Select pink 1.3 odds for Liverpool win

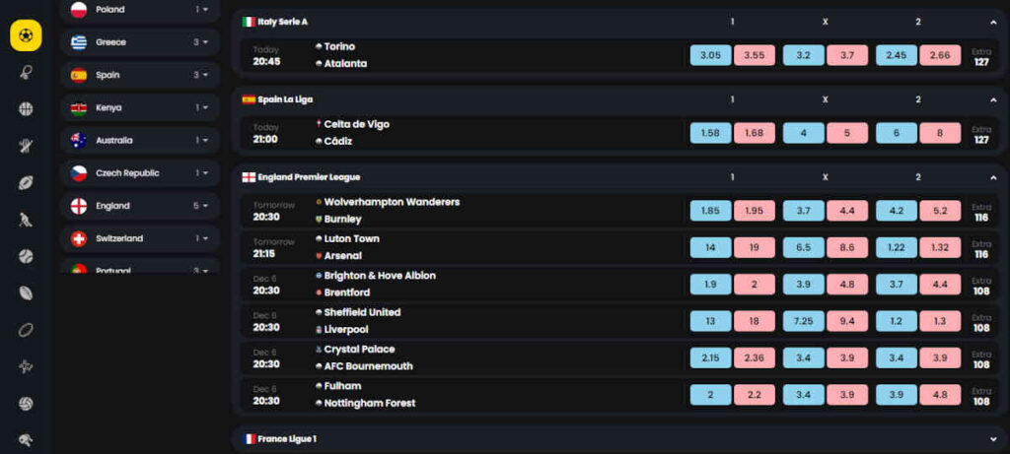[940, 321]
